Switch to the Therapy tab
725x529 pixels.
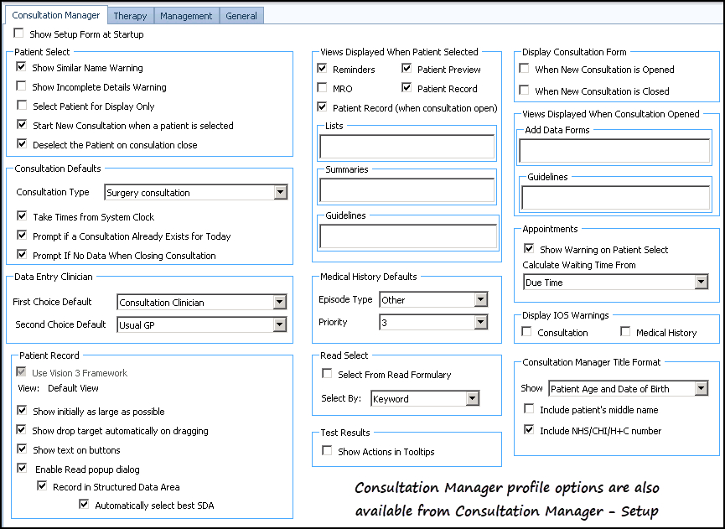(x=130, y=16)
